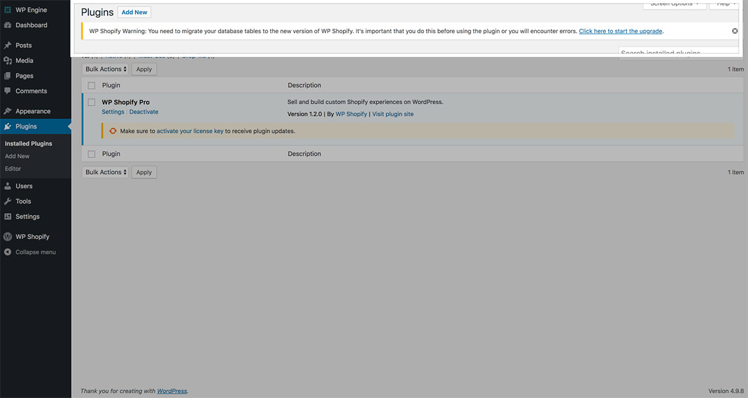Screen dimensions: 748x398
Task: Click the WP Engine sidebar icon
Action: click(x=8, y=10)
